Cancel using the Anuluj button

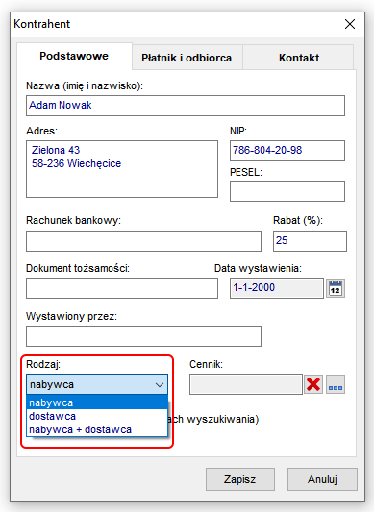tap(322, 479)
